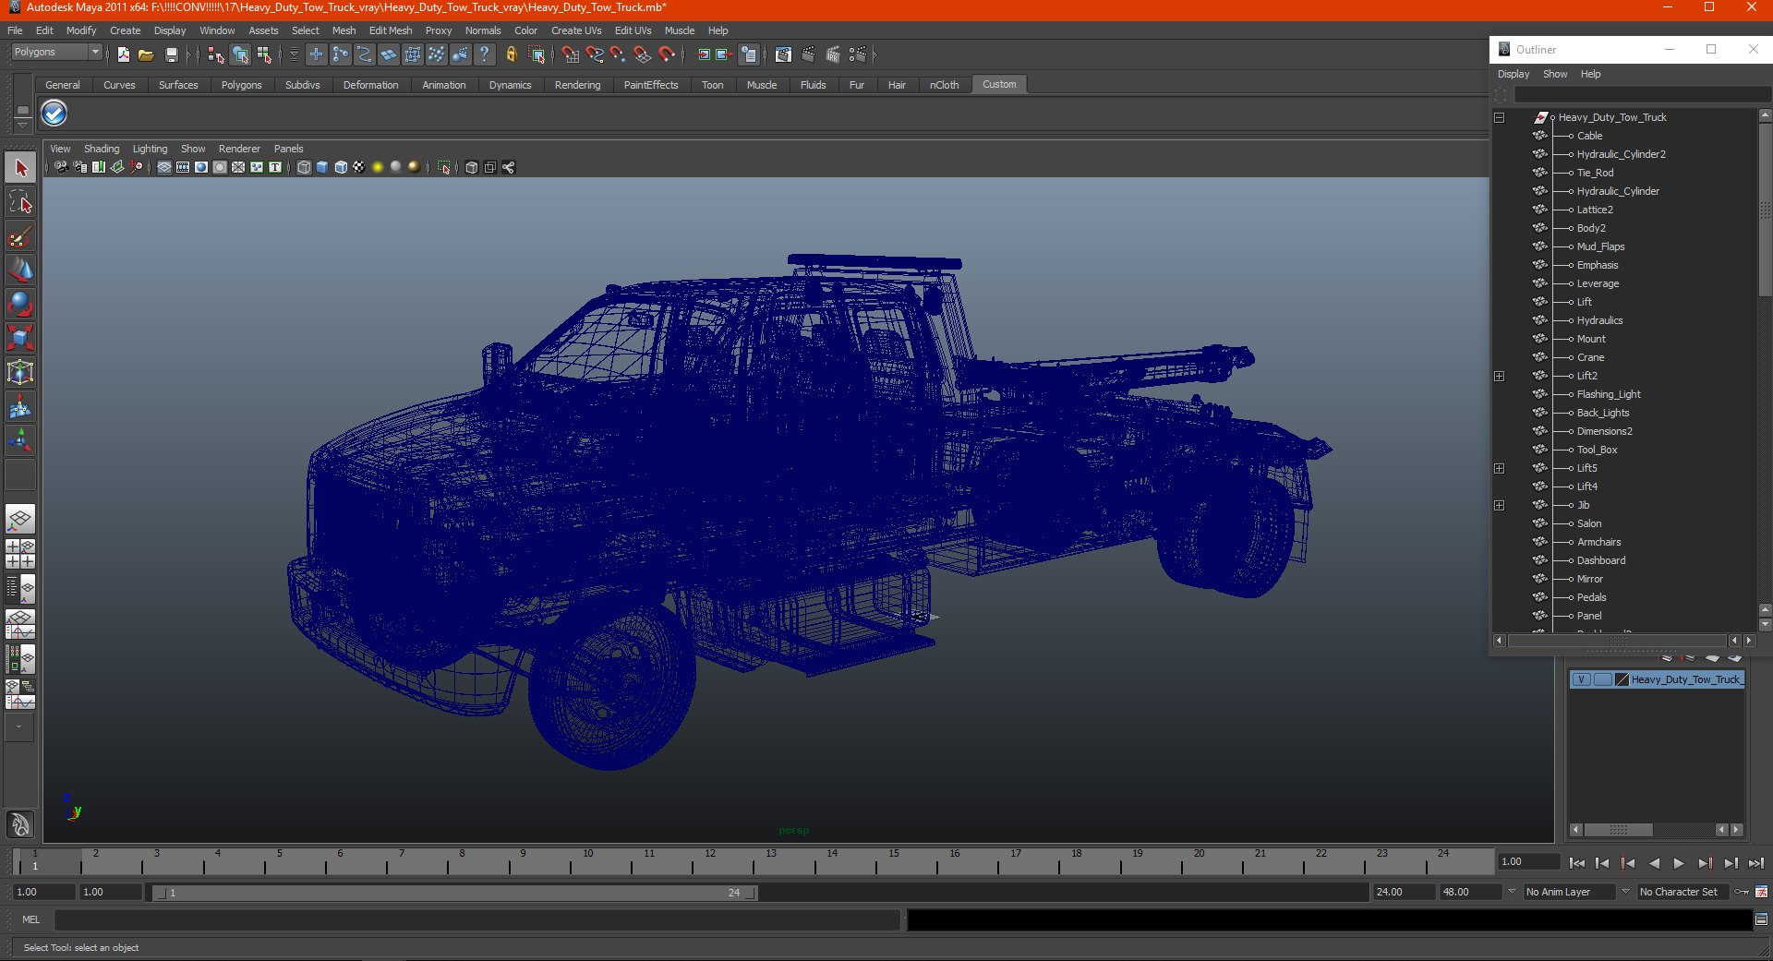Screen dimensions: 1773x961
Task: Go to end of playback range
Action: [x=1756, y=863]
